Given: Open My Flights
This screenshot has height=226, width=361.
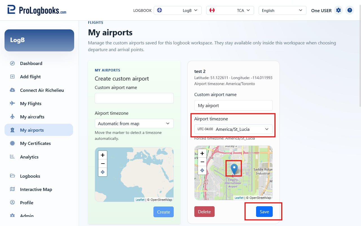Looking at the screenshot, I should tap(39, 103).
